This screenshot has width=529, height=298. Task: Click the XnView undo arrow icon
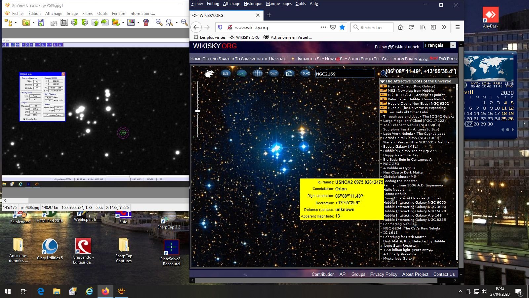pyautogui.click(x=54, y=23)
